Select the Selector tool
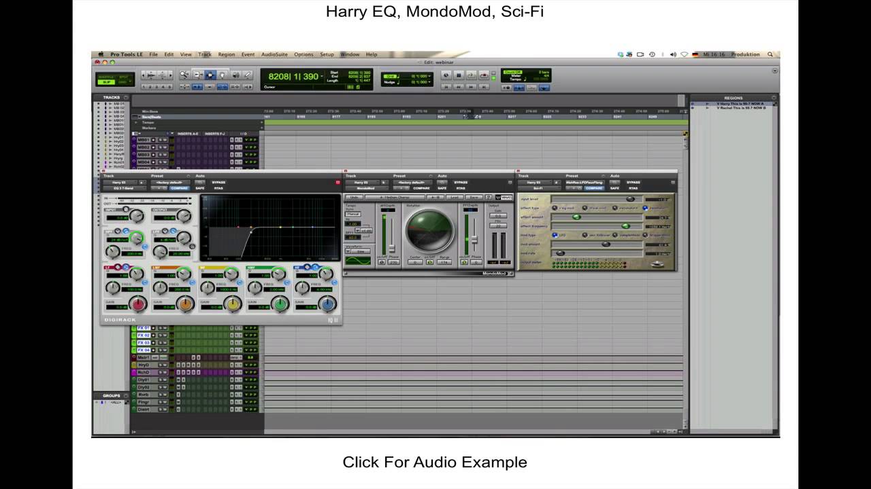Viewport: 871px width, 489px height. tap(210, 75)
